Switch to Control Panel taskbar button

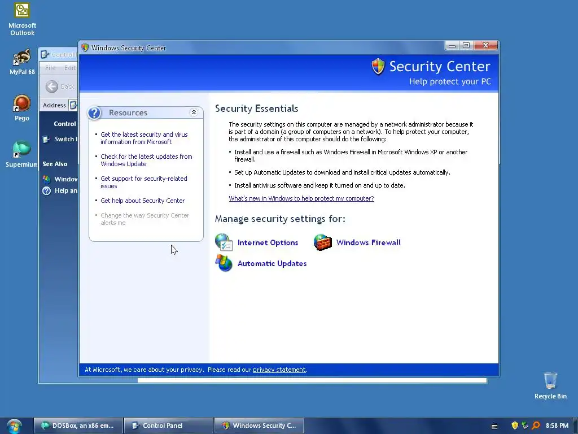click(169, 426)
